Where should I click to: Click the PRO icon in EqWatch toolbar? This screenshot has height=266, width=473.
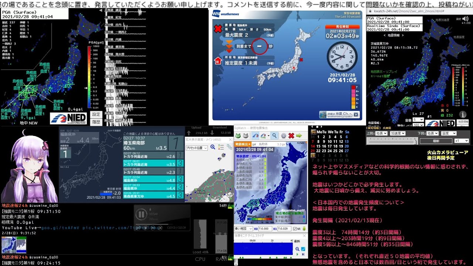(246, 136)
